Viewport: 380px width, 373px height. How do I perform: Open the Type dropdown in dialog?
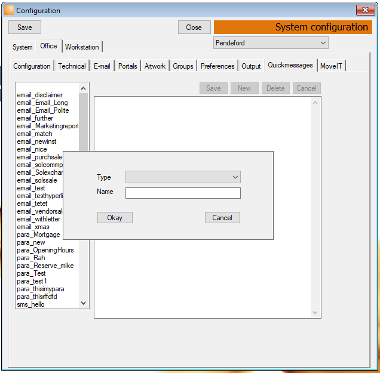tap(183, 177)
